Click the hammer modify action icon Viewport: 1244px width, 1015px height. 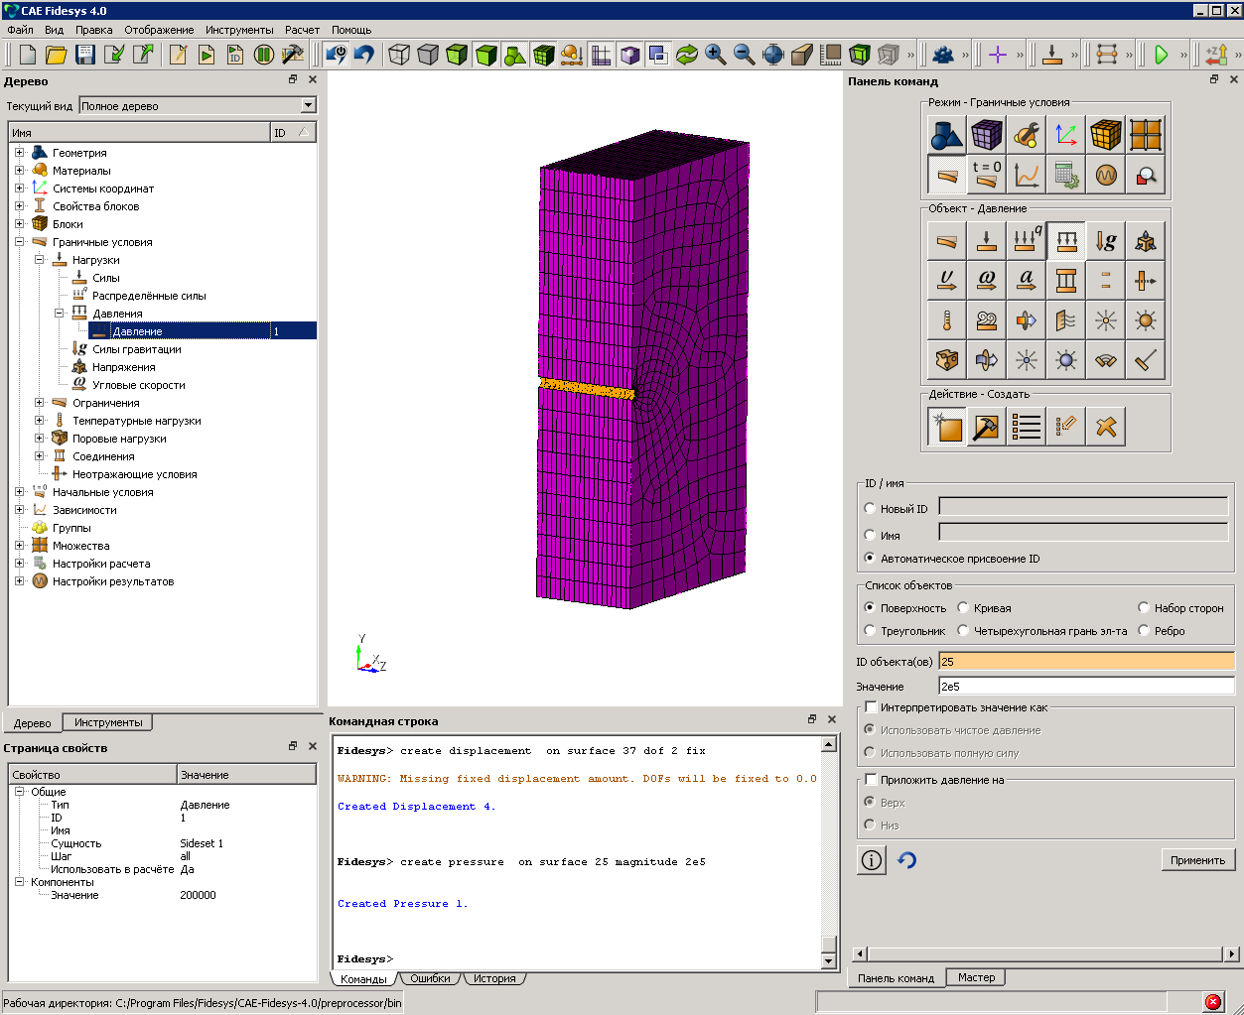tap(987, 427)
